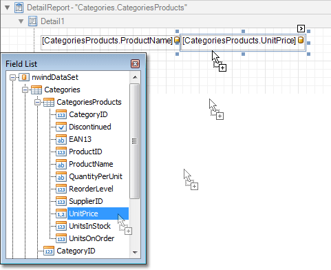Click integer icon beside CategoriesProducts CategoryID
The width and height of the screenshot is (331, 270).
[x=61, y=114]
